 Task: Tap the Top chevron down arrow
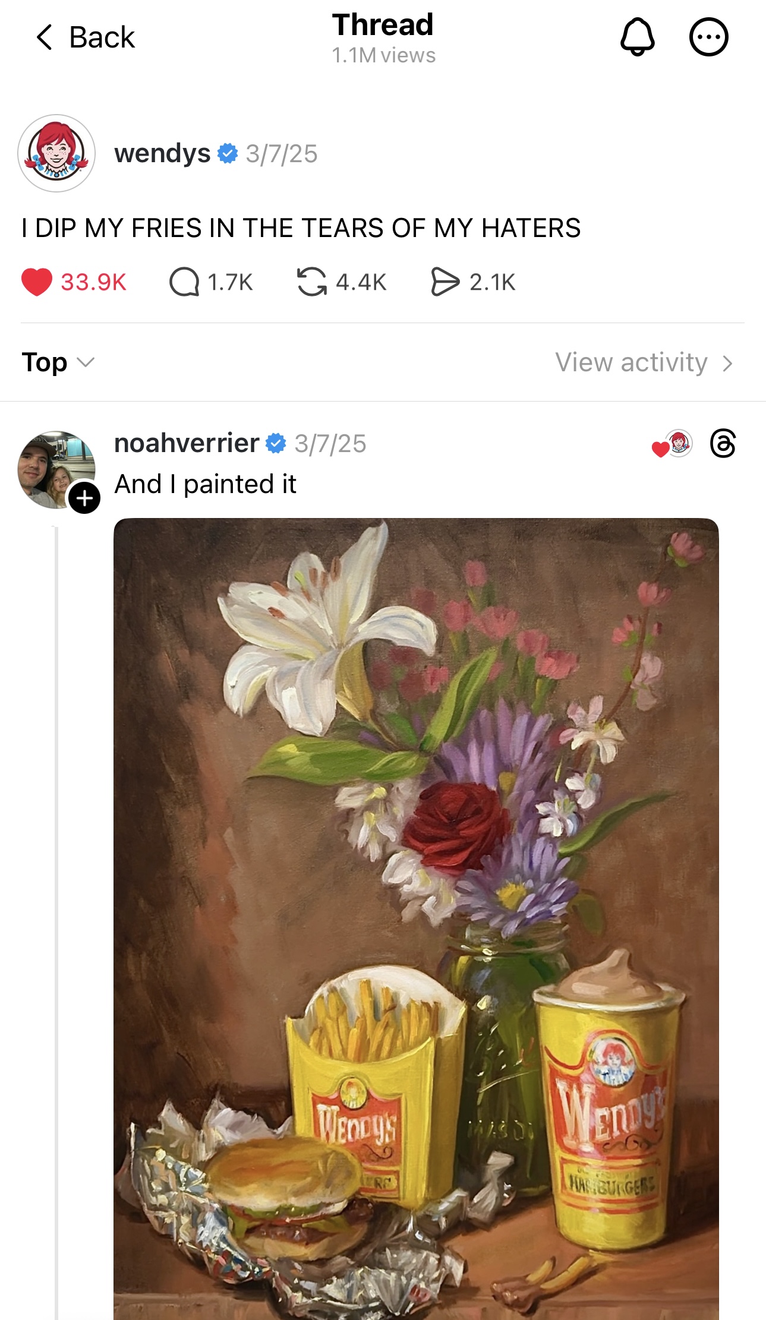(x=86, y=362)
